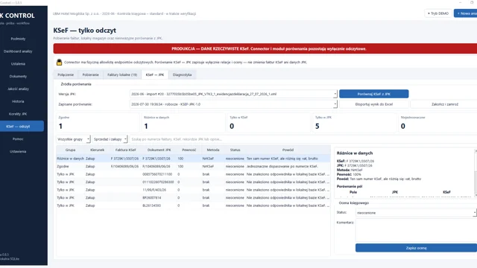Select row with document BL26134593
Screen dimensions: 477x268
[x=193, y=205]
